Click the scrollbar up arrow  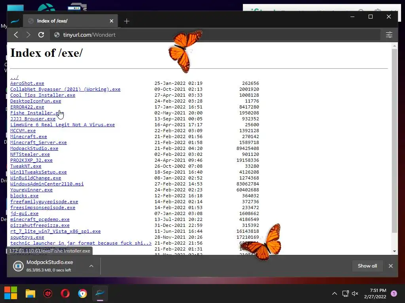[394, 46]
